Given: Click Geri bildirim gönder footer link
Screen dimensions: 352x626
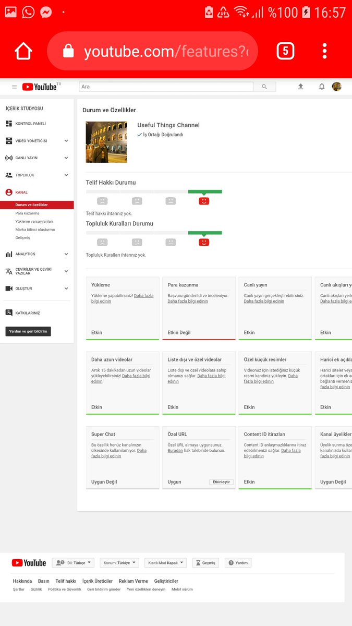Looking at the screenshot, I should [x=104, y=589].
